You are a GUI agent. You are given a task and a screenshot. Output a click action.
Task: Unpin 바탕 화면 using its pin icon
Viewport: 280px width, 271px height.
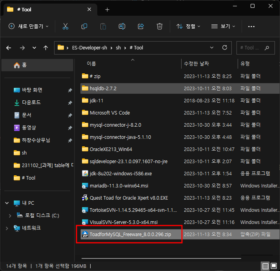[70, 90]
